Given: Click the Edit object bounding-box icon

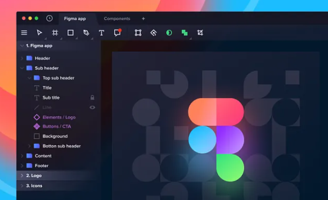Looking at the screenshot, I should 138,33.
